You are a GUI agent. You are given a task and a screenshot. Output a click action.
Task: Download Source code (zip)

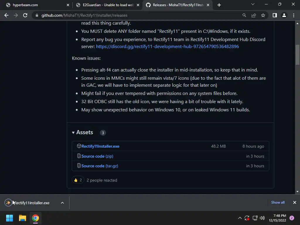click(x=97, y=156)
